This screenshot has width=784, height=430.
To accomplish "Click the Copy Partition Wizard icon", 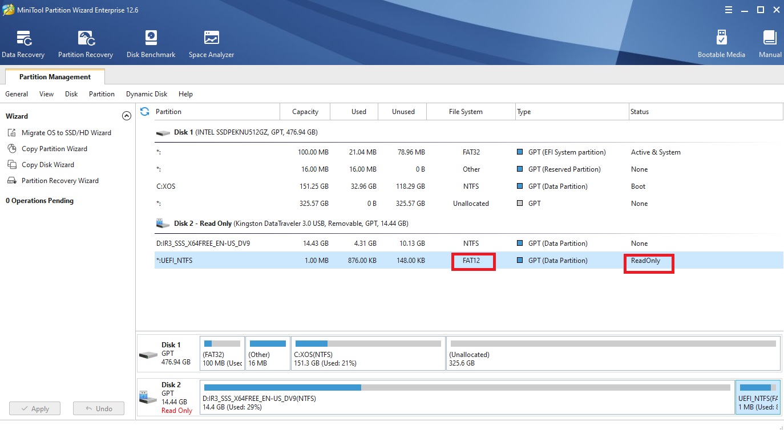I will click(x=12, y=149).
